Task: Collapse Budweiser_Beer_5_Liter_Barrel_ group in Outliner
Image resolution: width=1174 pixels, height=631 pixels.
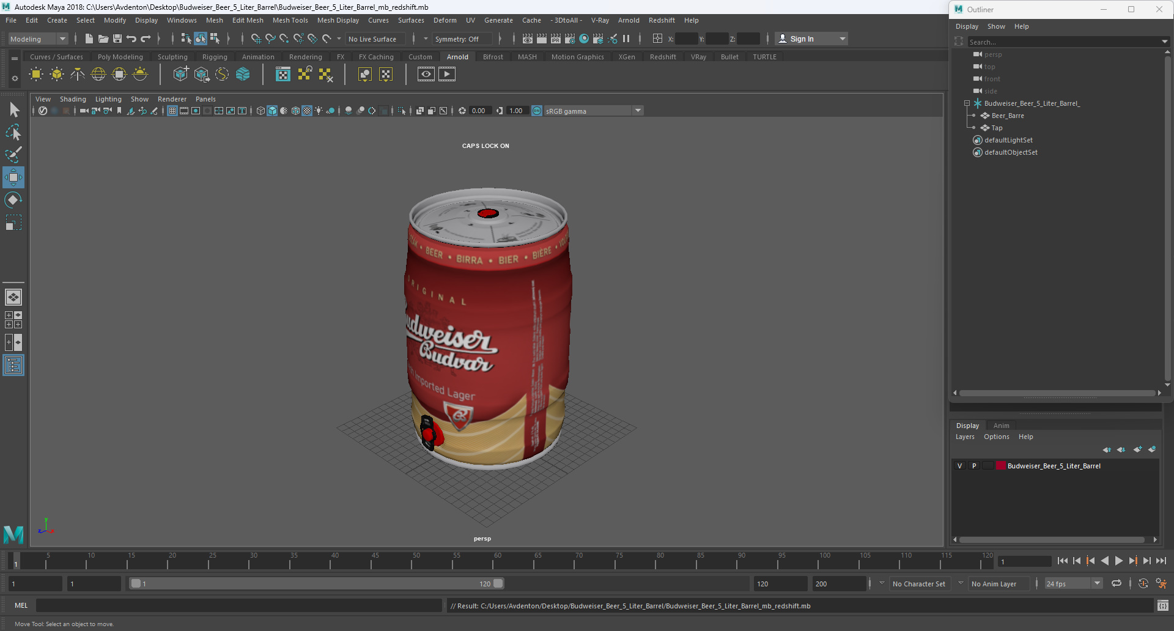Action: click(x=967, y=103)
